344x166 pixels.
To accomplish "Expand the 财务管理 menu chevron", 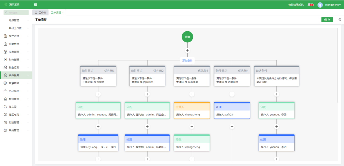I will pyautogui.click(x=28, y=59).
